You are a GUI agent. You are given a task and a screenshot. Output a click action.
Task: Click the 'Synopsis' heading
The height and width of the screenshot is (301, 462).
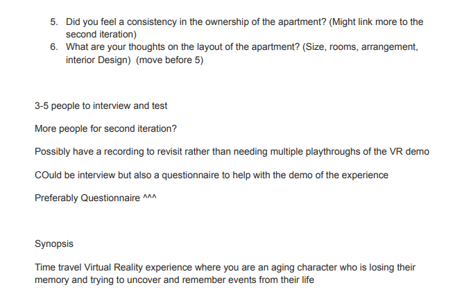tap(54, 244)
